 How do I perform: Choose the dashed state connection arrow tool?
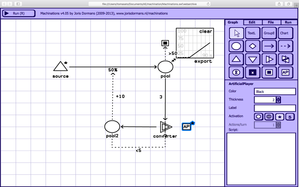tap(286, 46)
